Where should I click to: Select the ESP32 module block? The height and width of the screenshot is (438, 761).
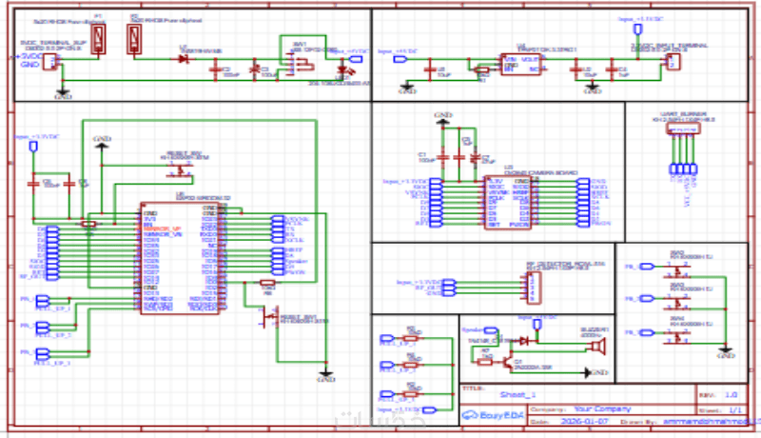pyautogui.click(x=179, y=258)
